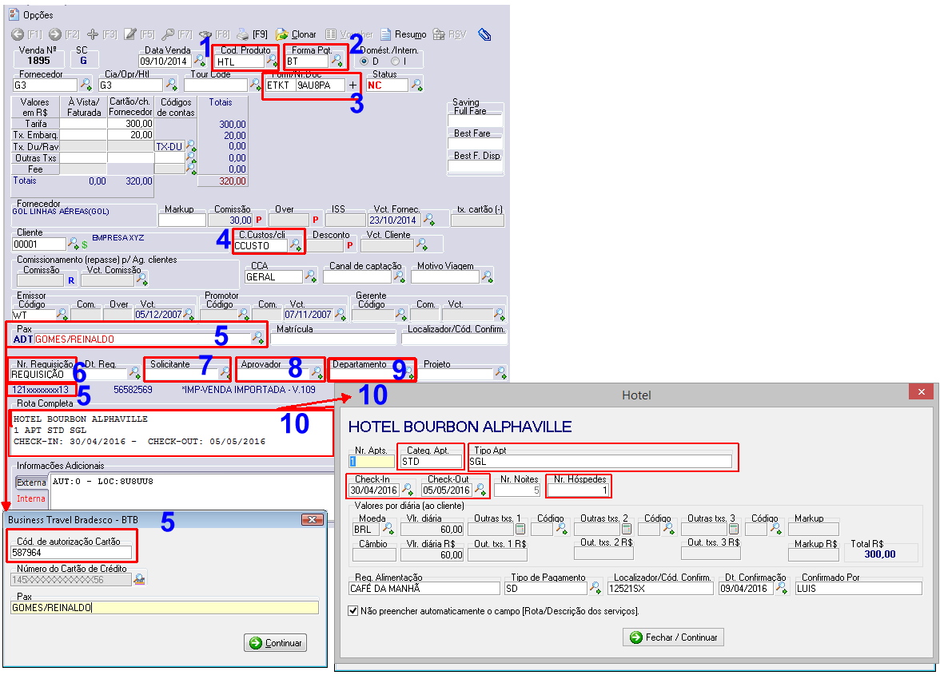Open lookup beside Cliente 00001
The image size is (940, 679).
[74, 244]
